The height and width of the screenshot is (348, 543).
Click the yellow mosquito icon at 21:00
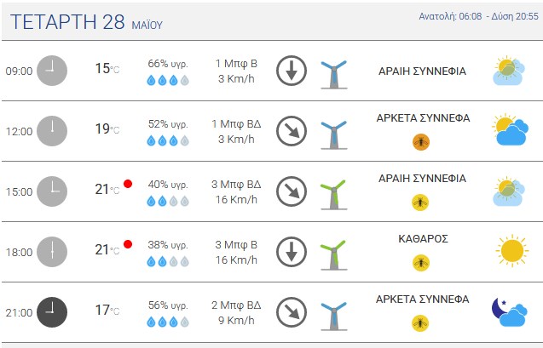pyautogui.click(x=420, y=323)
